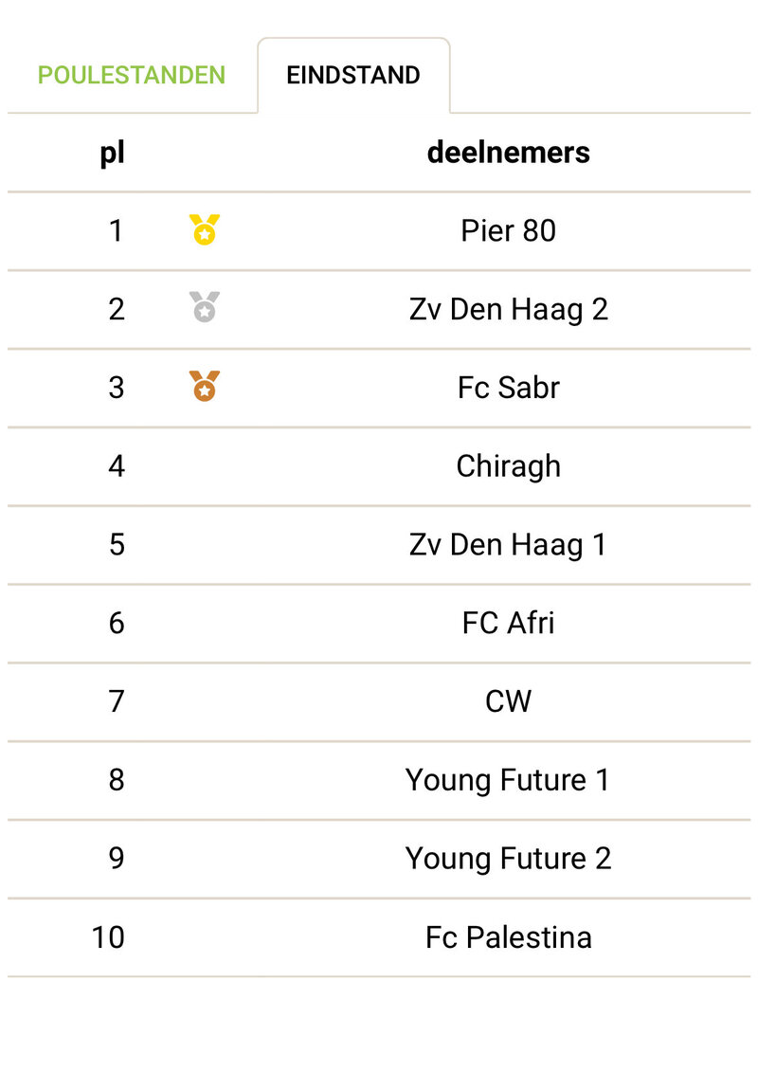Click the bronze medal icon for third place
Image resolution: width=758 pixels, height=1090 pixels.
205,386
